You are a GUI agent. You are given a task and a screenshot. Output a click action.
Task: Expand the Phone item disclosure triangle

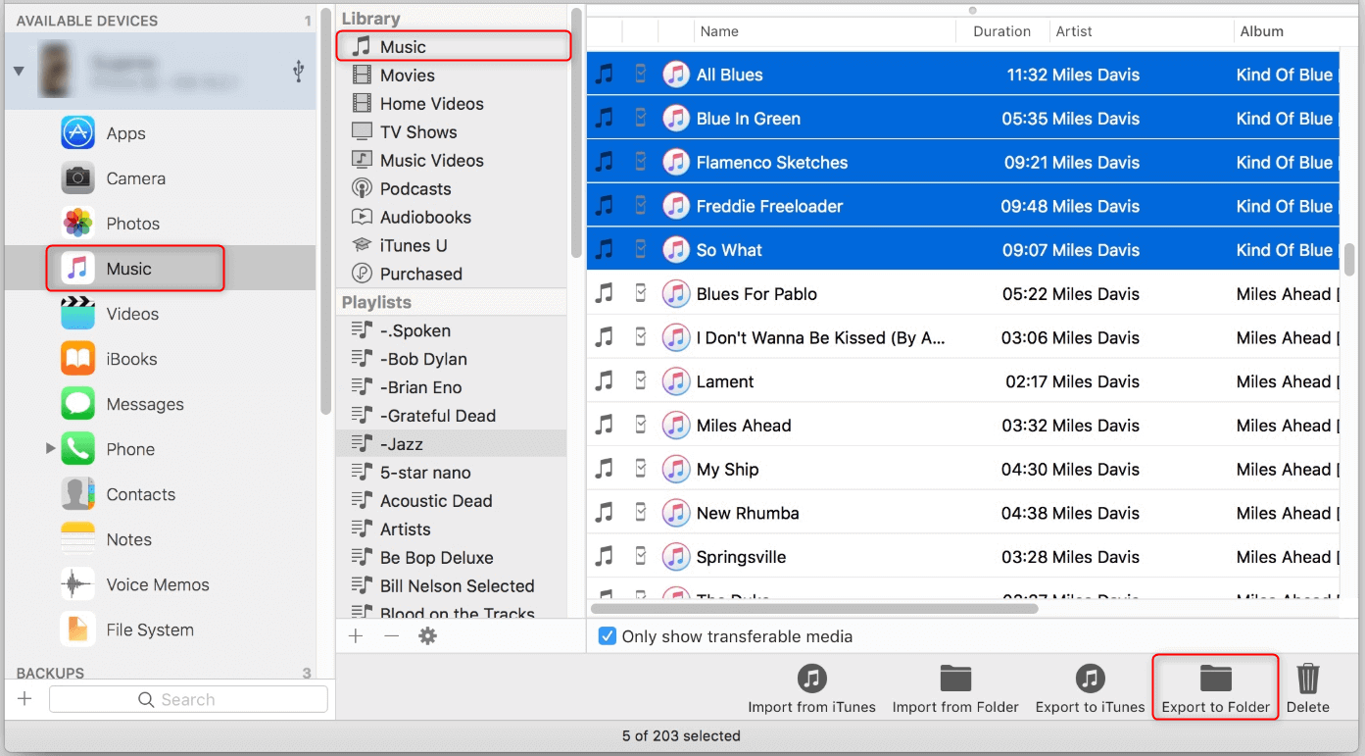click(x=51, y=449)
